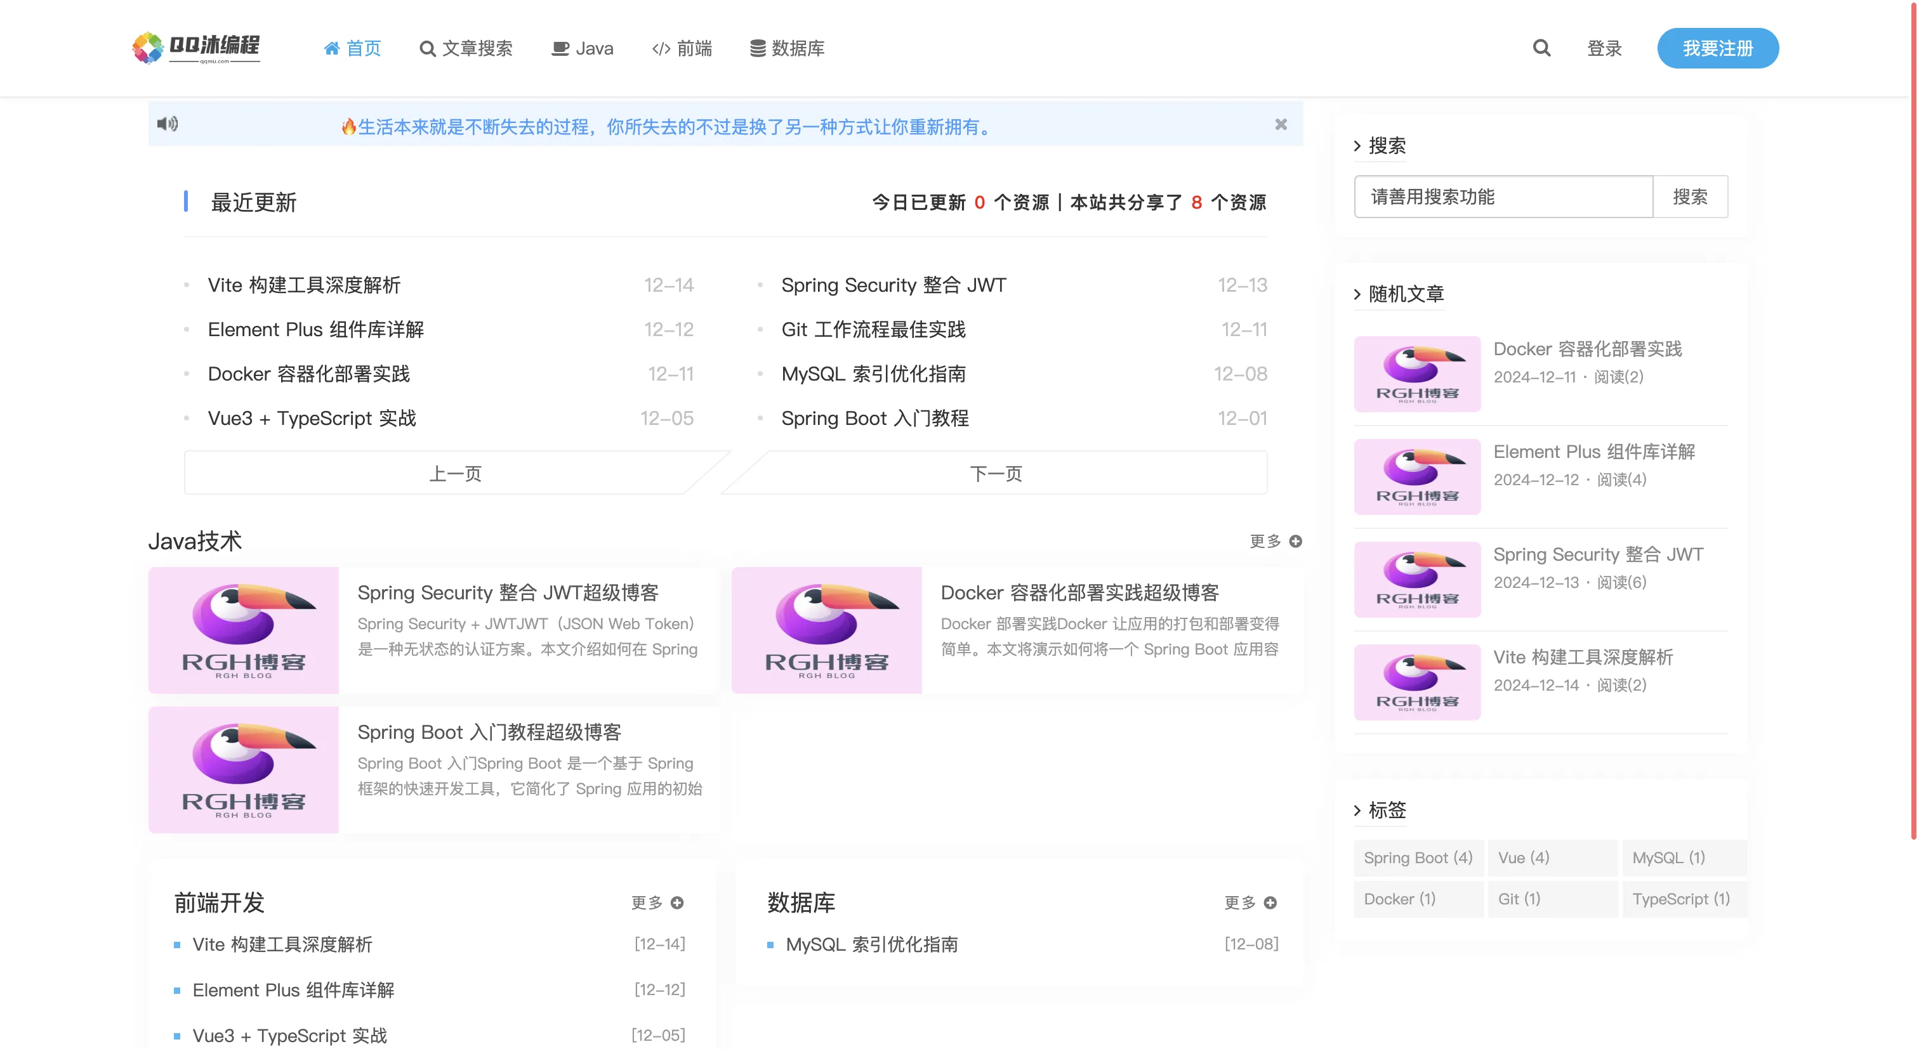
Task: Open Spring Boot 入门教程超级博客 title
Action: click(x=489, y=732)
